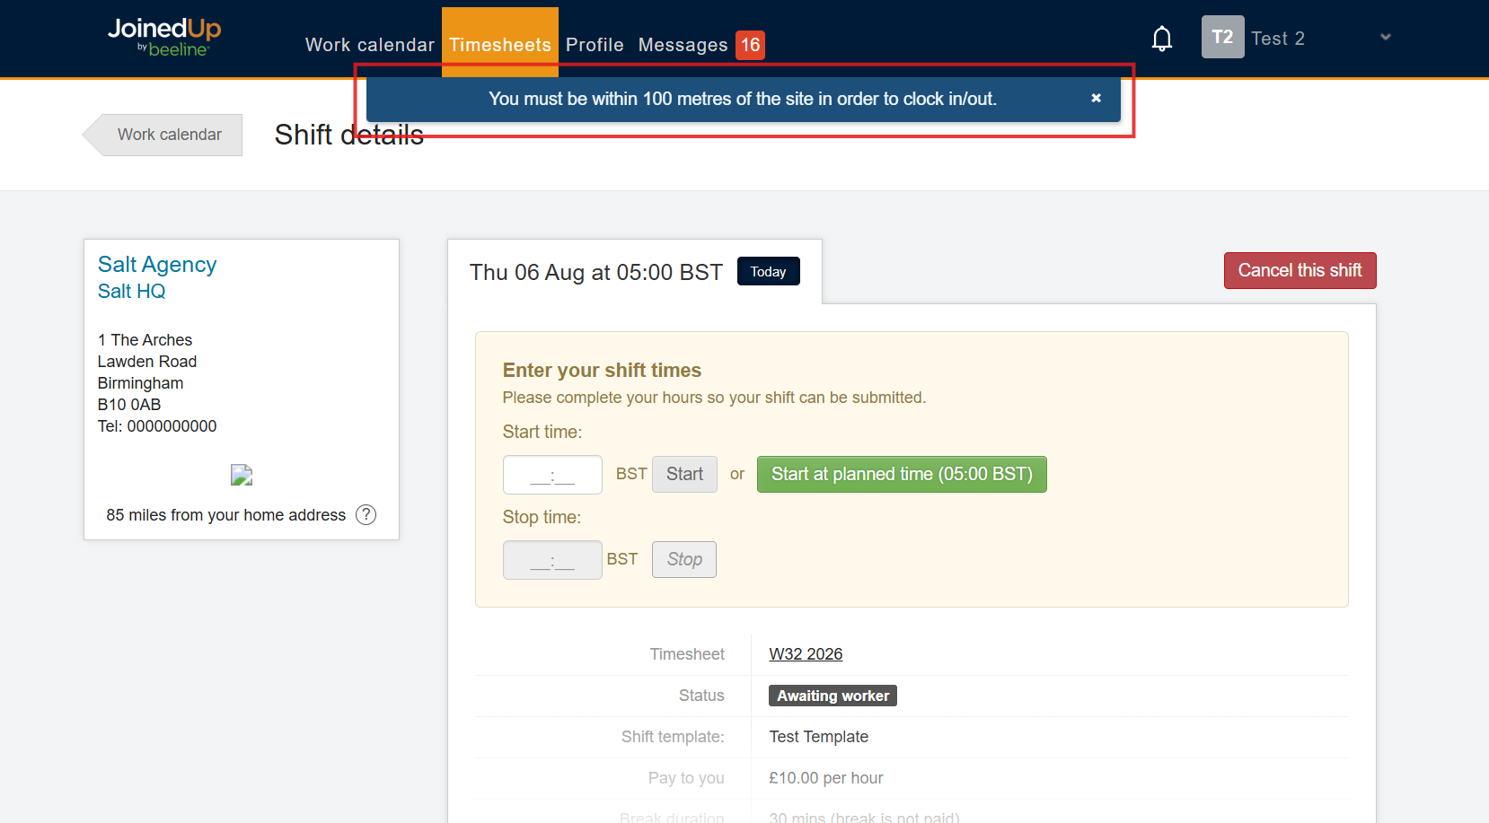
Task: Click the Stop button
Action: coord(684,559)
